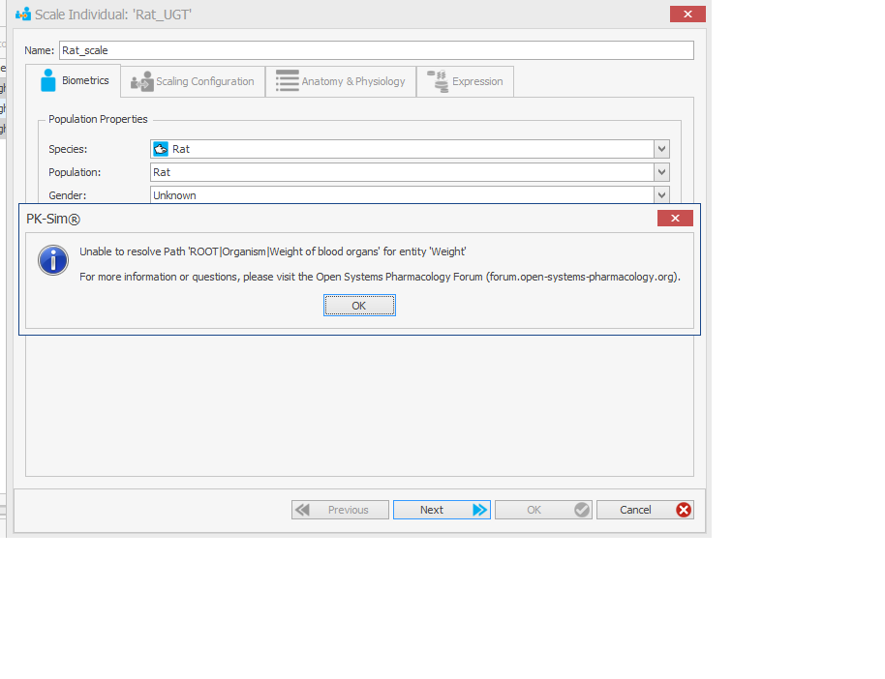Click the Anatomy & Physiology list icon
Screen dimensions: 885x679
288,80
